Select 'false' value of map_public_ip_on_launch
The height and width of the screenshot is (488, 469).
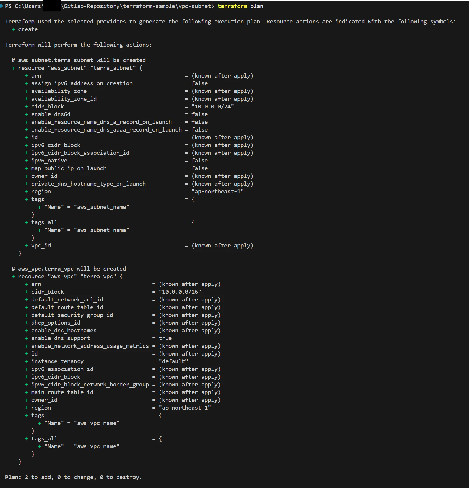click(199, 168)
